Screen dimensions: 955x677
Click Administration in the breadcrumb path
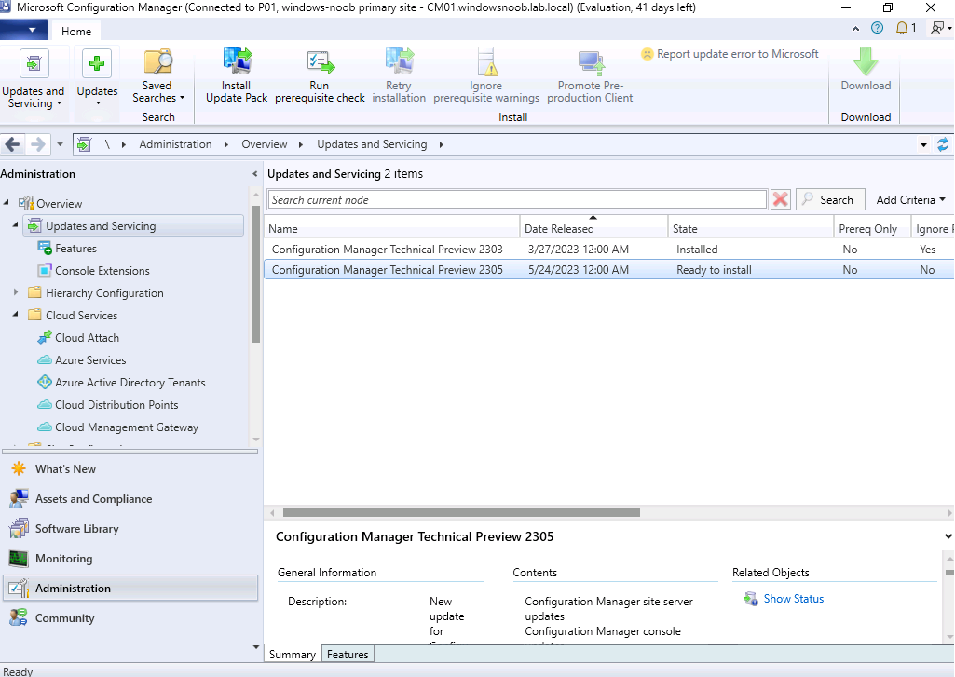tap(175, 144)
